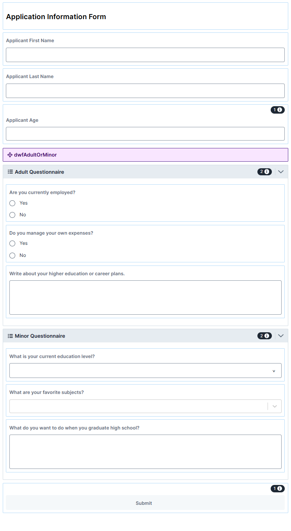The image size is (291, 531).
Task: Click the higher education plans text area
Action: coord(145,297)
